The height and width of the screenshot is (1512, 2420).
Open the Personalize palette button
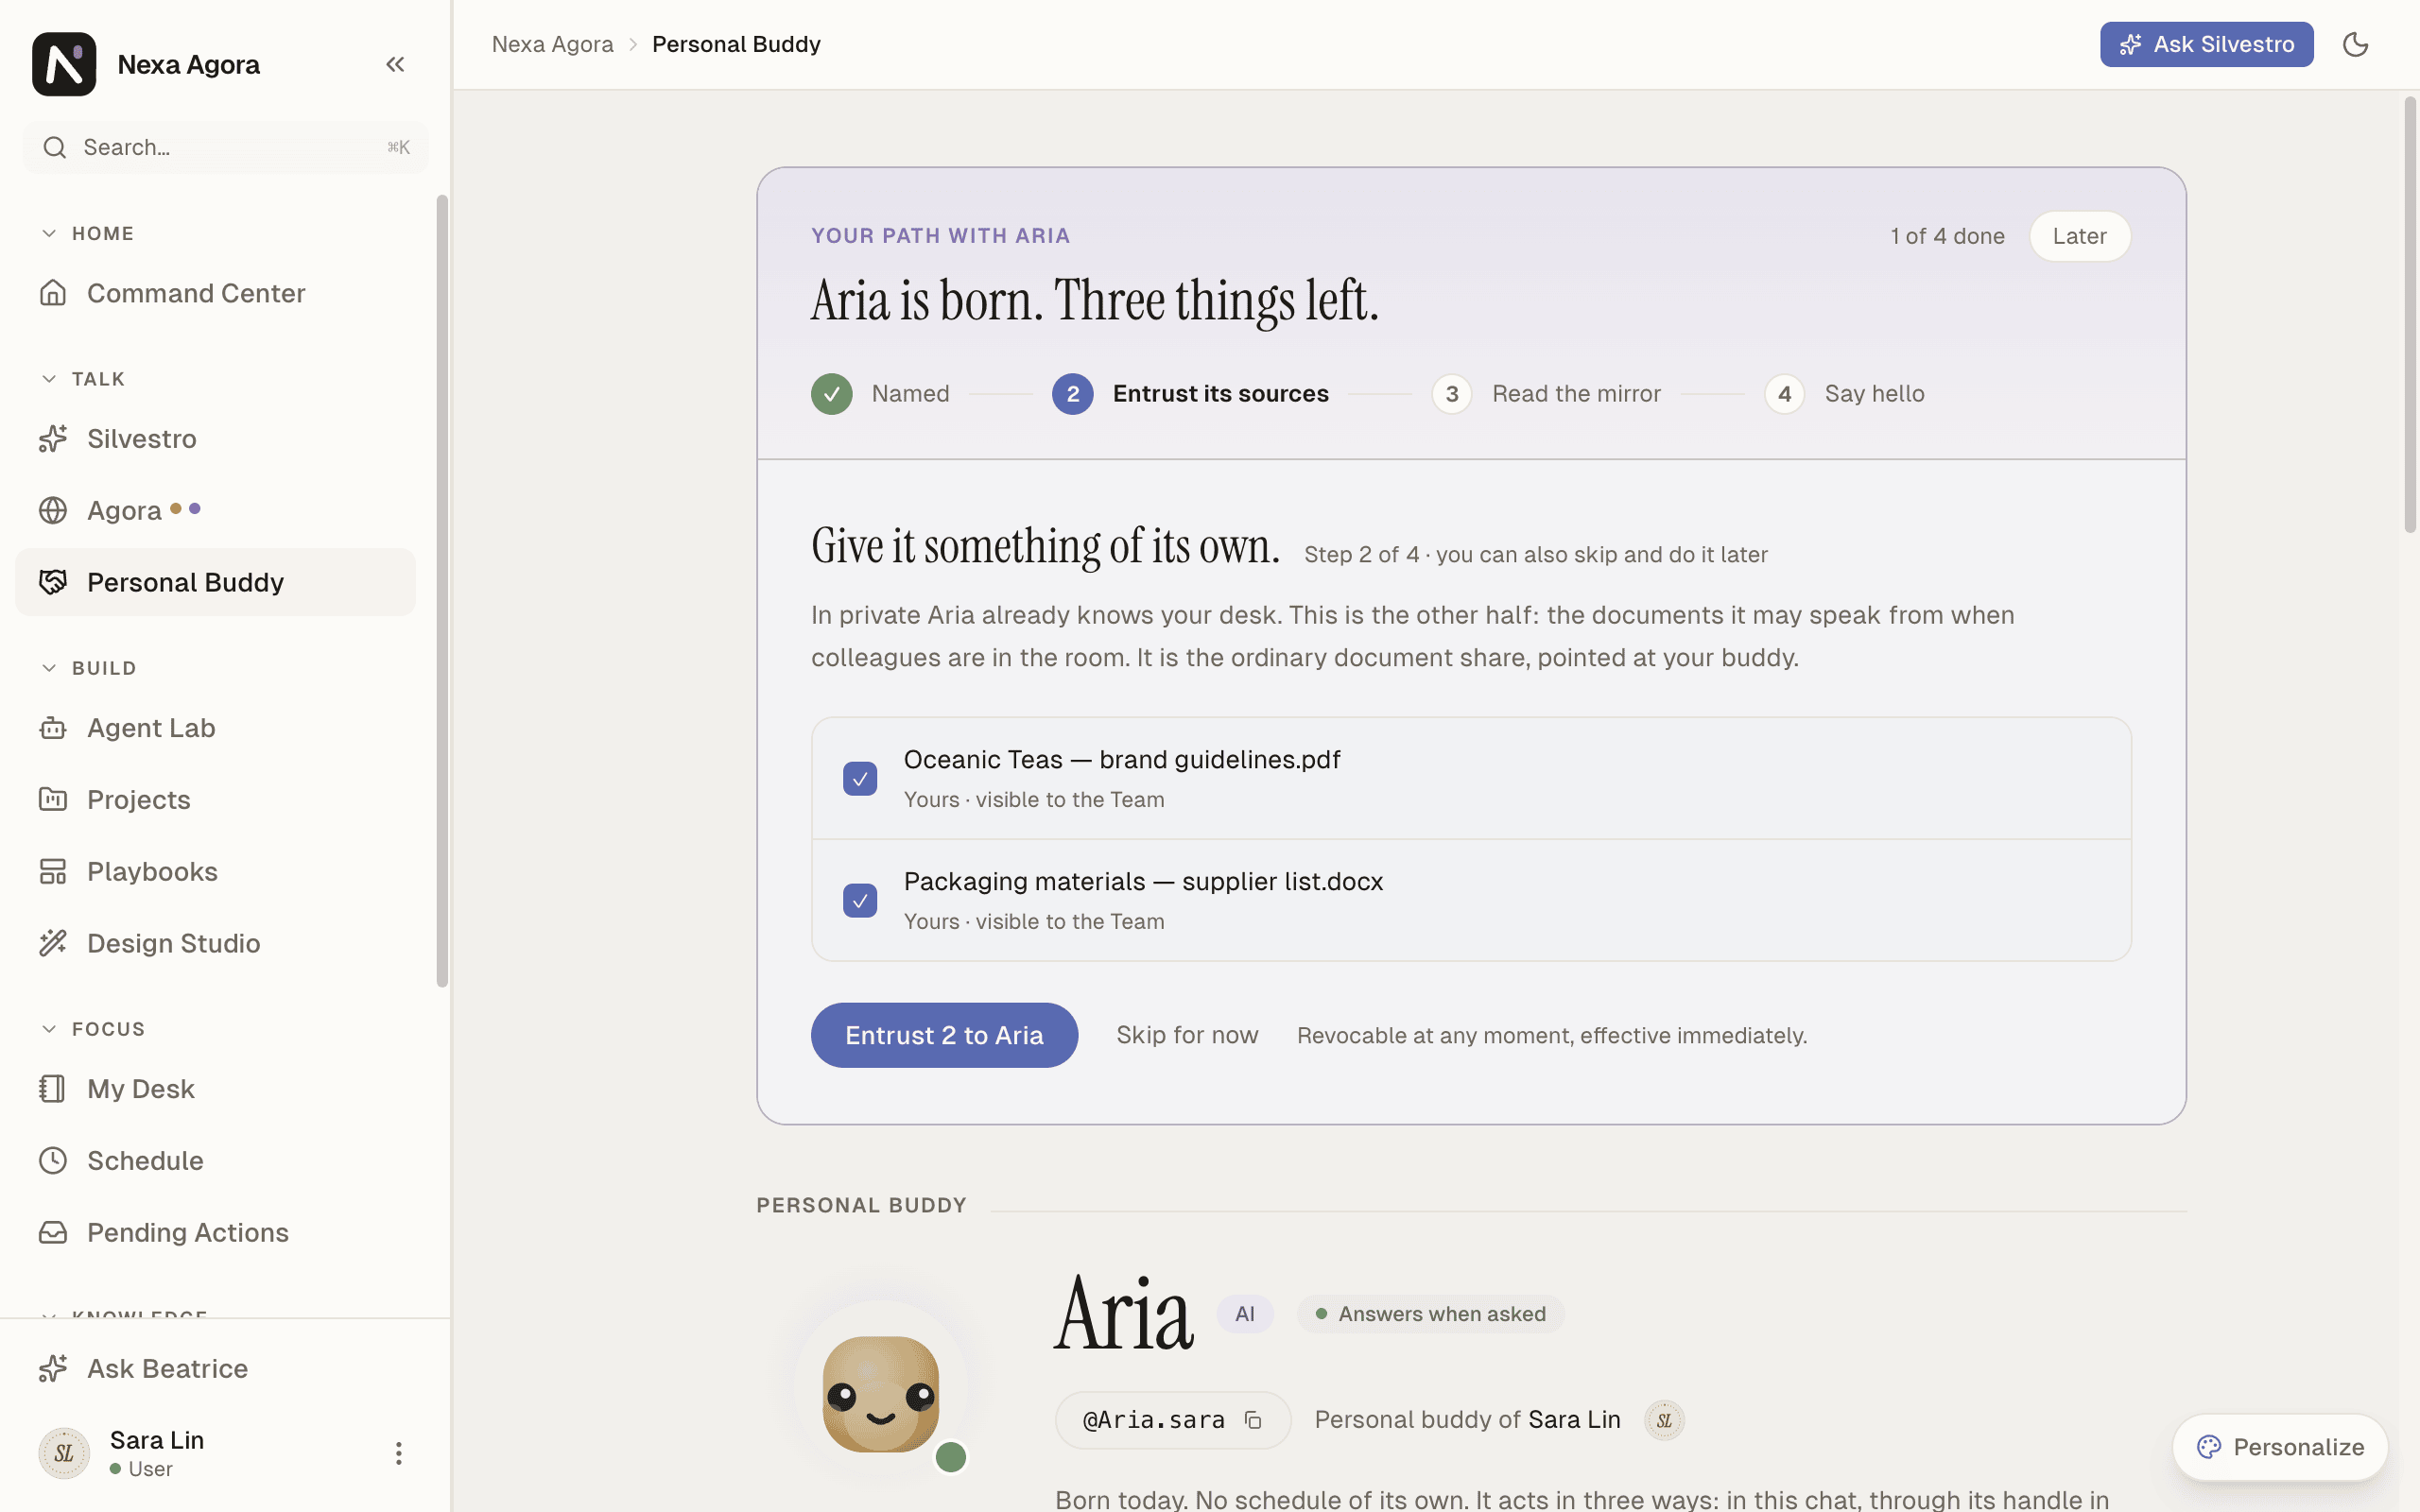[x=2280, y=1447]
